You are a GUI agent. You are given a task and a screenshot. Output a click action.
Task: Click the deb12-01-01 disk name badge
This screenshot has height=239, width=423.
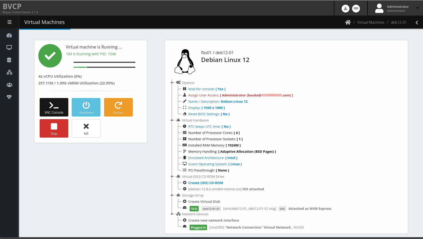[211, 209]
